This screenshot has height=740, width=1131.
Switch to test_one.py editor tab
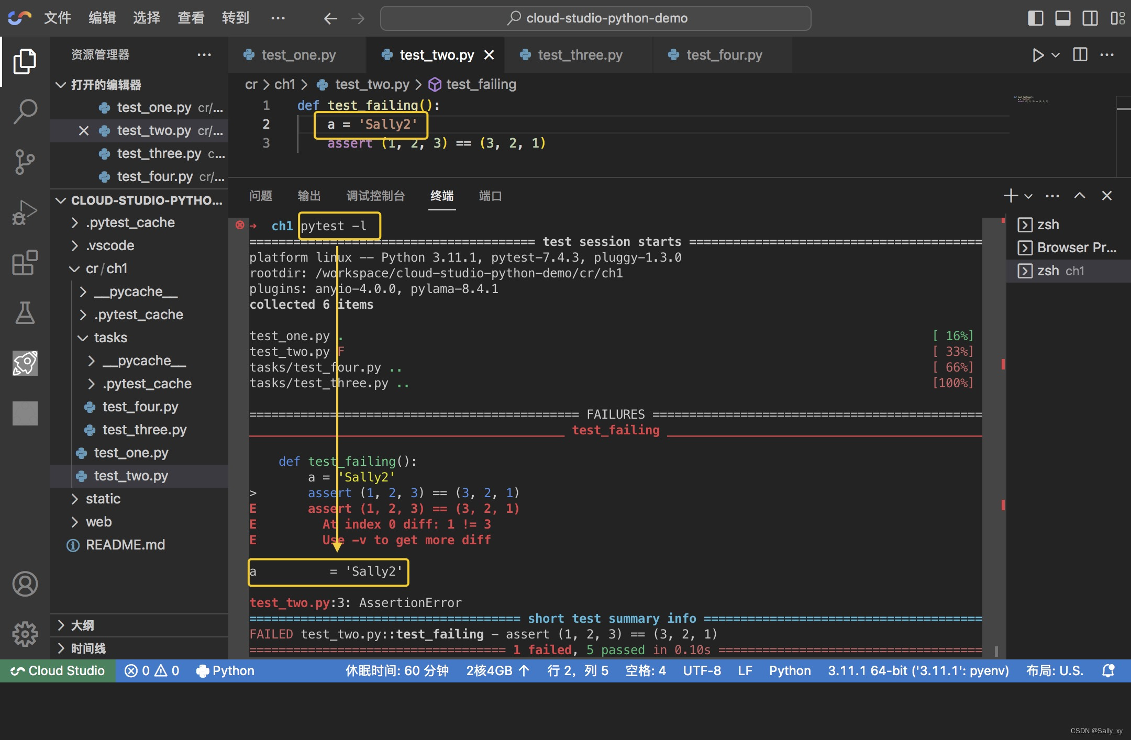(297, 55)
